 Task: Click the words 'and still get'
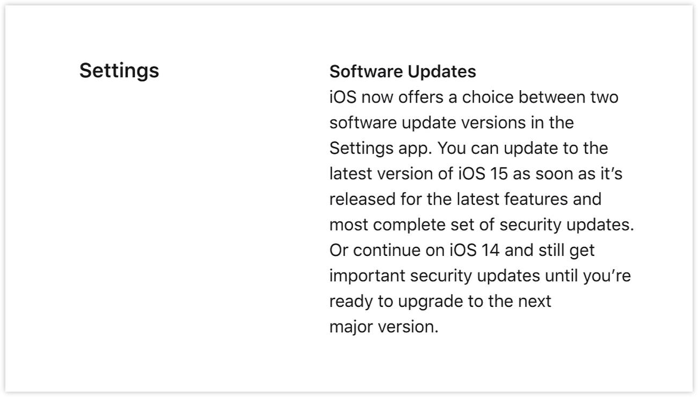pos(552,251)
